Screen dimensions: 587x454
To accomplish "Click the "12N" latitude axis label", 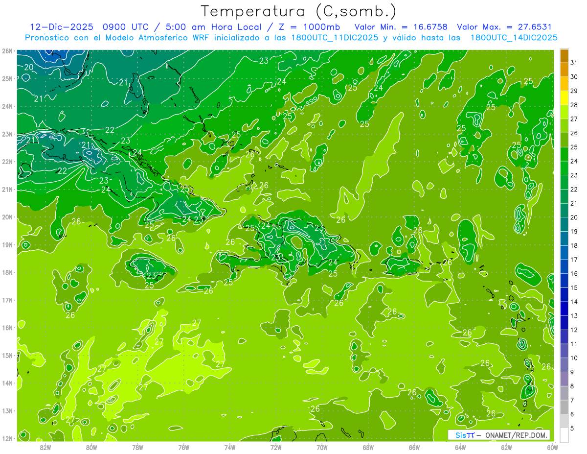I will [x=7, y=438].
